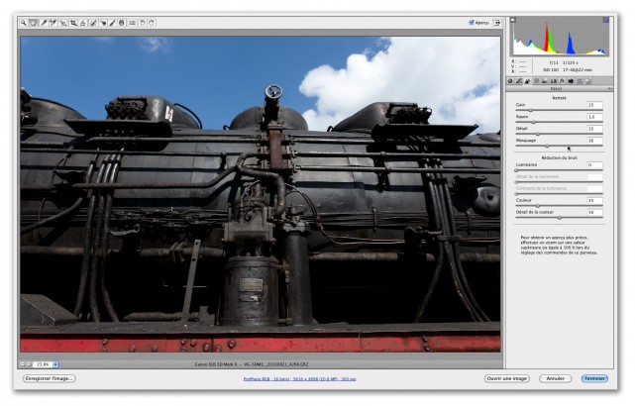Toggle shadow clipping warning in histogram

(513, 20)
